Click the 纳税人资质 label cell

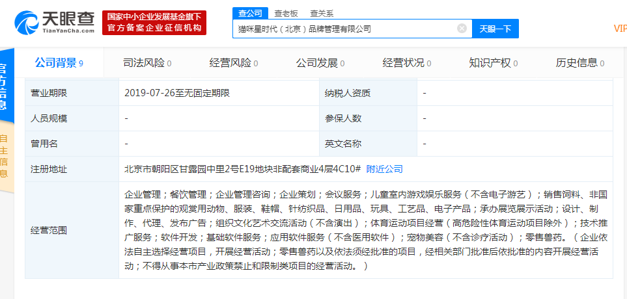point(368,94)
